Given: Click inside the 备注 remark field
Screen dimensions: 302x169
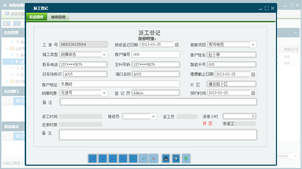Looking at the screenshot, I should (158, 102).
